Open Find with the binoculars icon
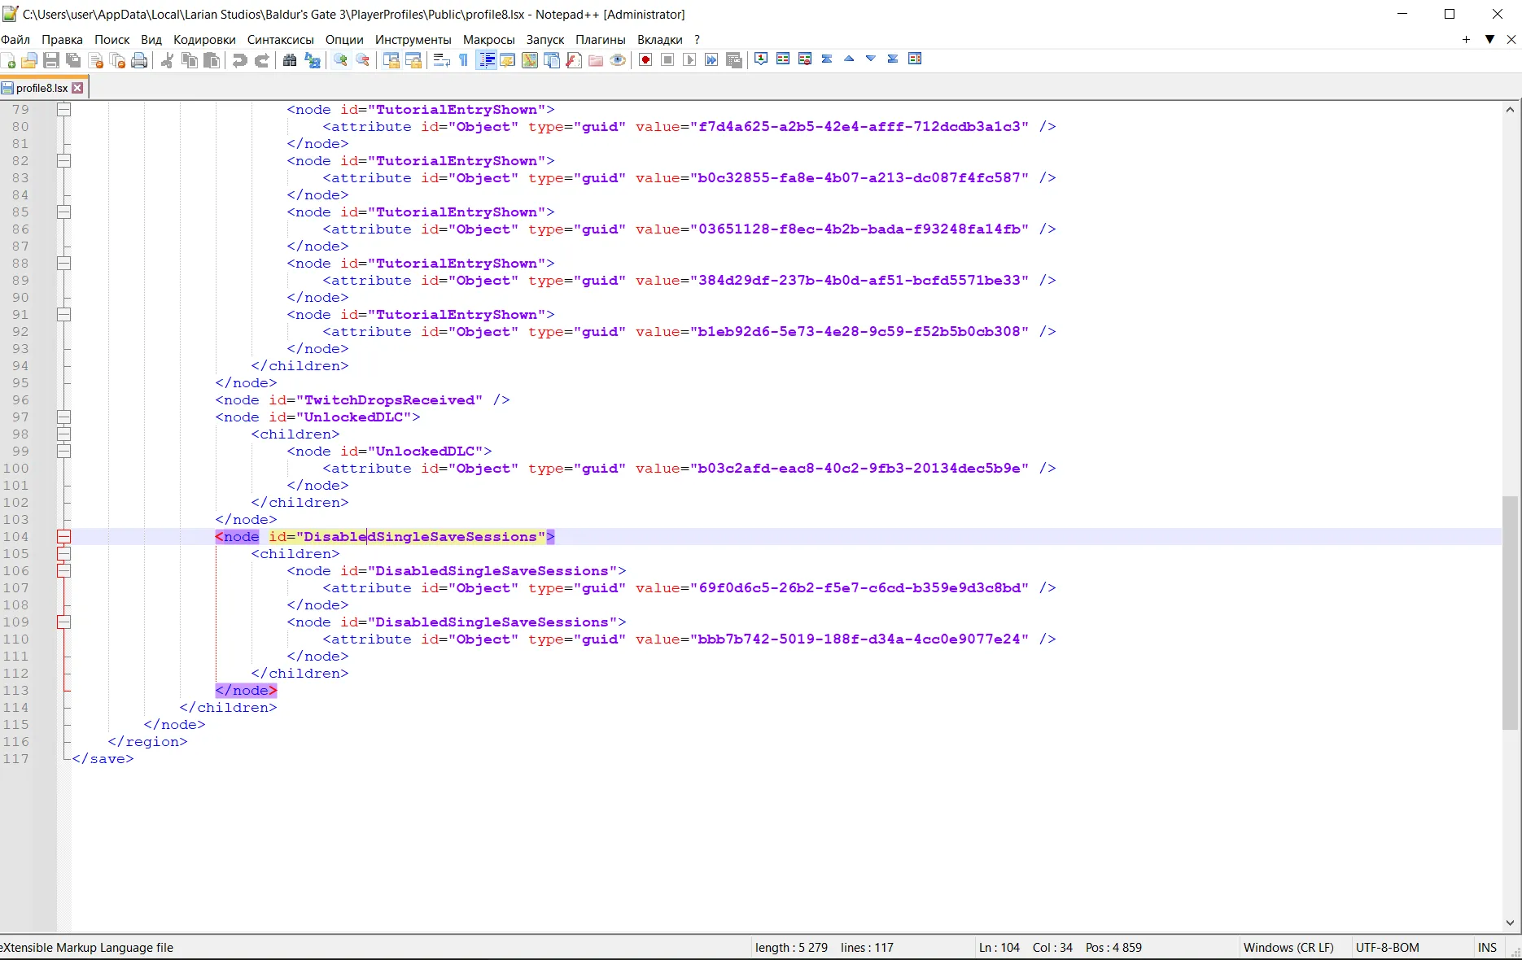The image size is (1522, 960). coord(290,60)
